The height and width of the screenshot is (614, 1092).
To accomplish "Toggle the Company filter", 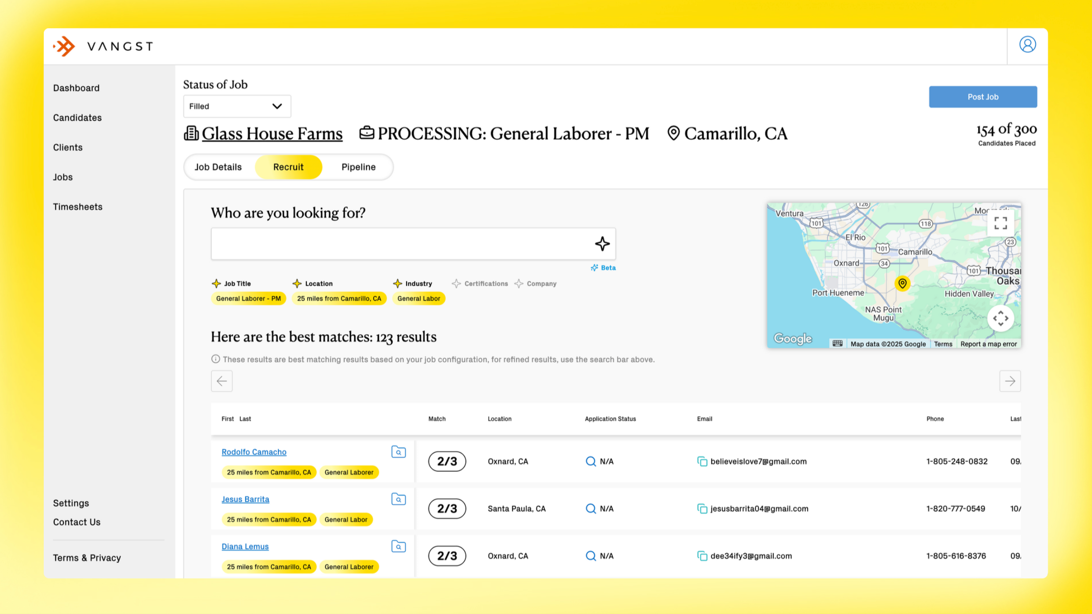I will click(536, 284).
